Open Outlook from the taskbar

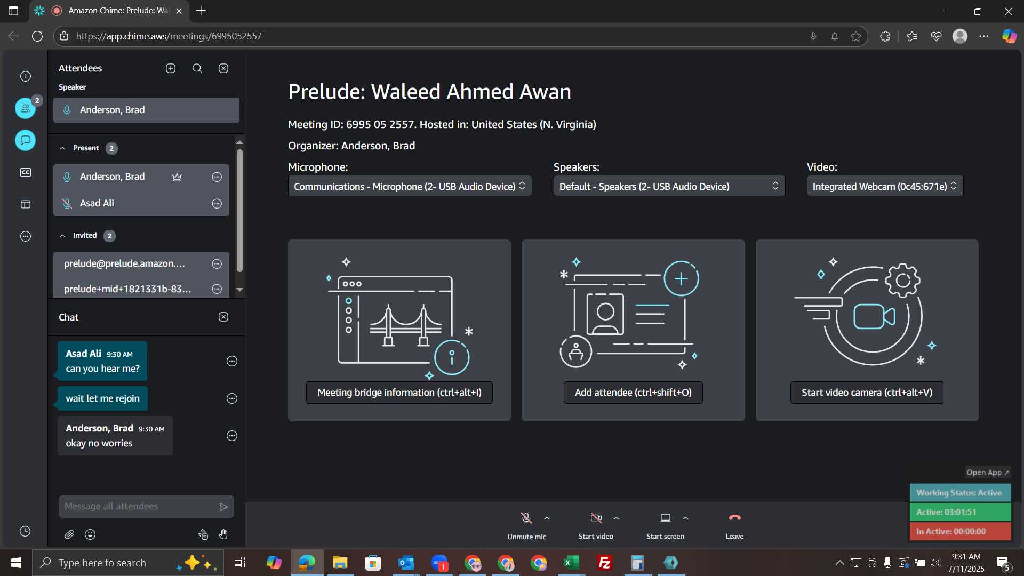(406, 563)
